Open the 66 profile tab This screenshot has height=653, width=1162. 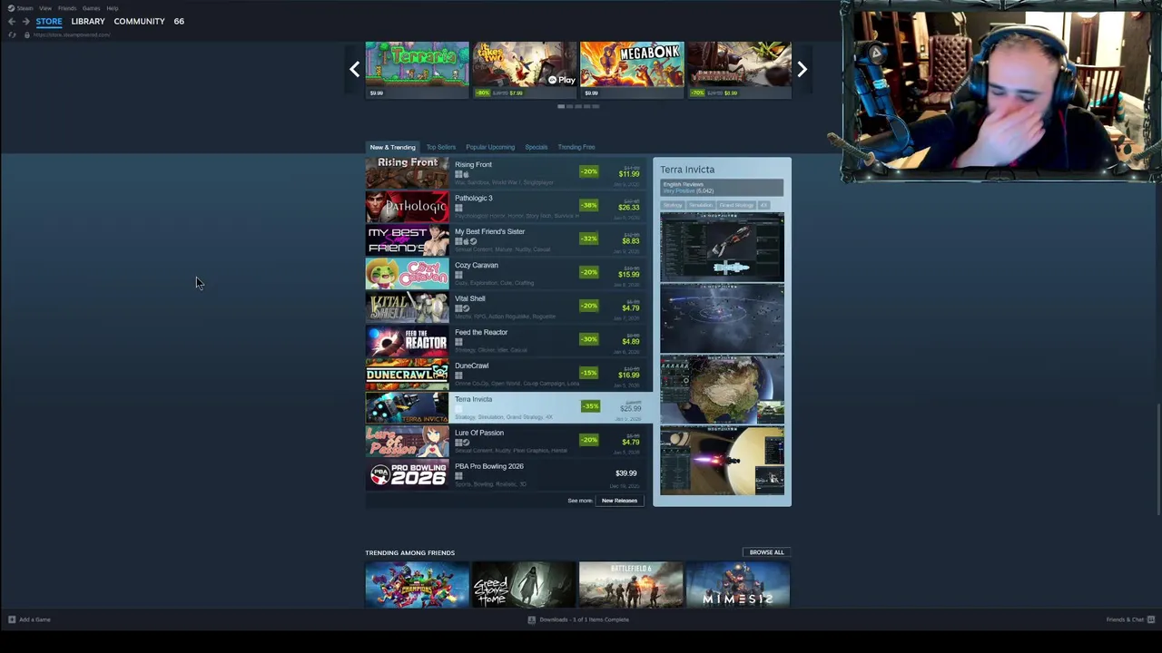(179, 21)
